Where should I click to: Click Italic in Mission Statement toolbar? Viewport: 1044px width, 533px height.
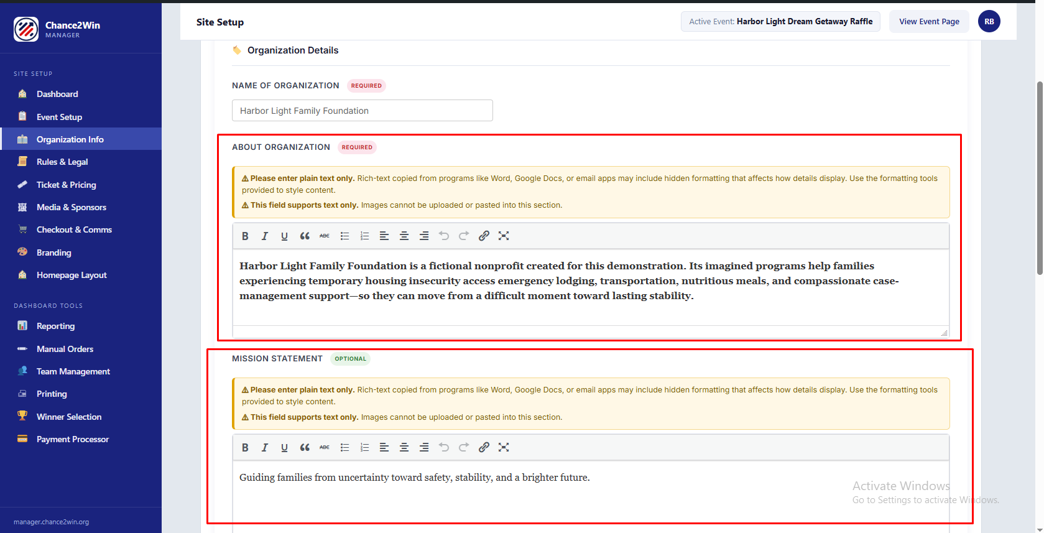pos(265,447)
